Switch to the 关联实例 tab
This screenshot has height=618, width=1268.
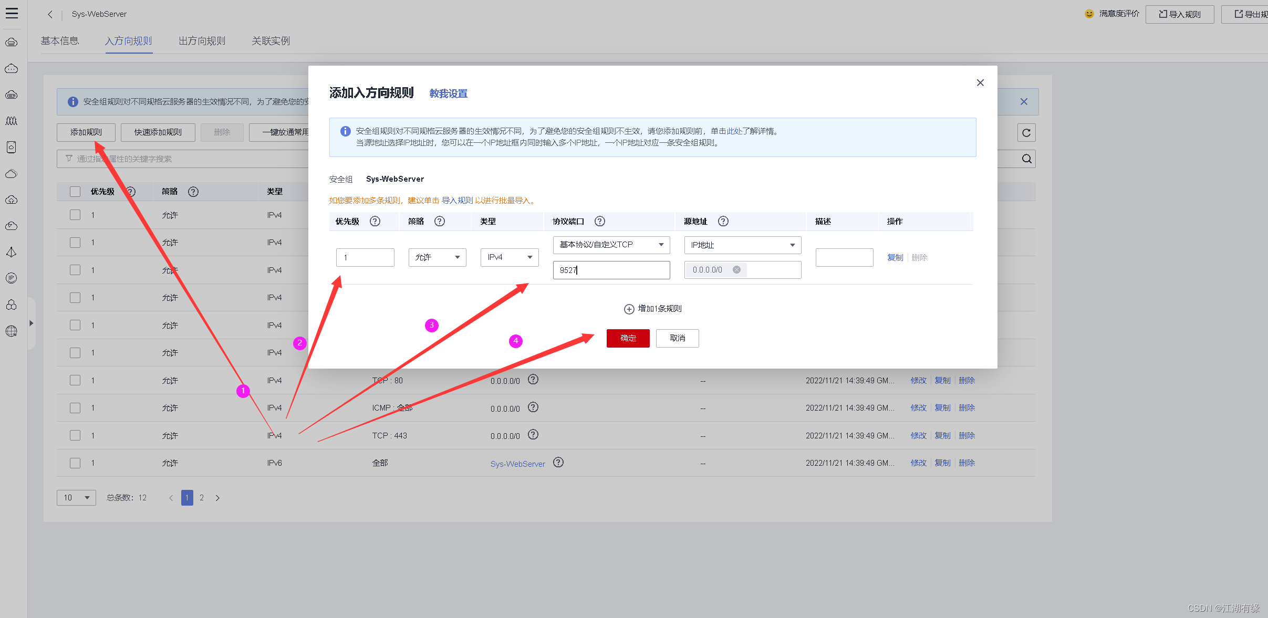(x=271, y=41)
